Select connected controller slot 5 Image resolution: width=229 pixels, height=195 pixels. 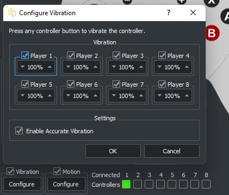172,184
